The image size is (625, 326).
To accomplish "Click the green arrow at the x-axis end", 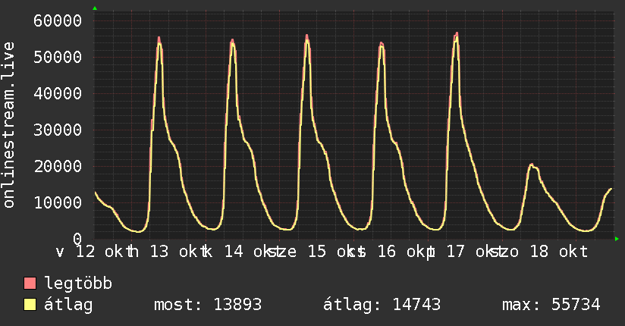I will point(617,239).
